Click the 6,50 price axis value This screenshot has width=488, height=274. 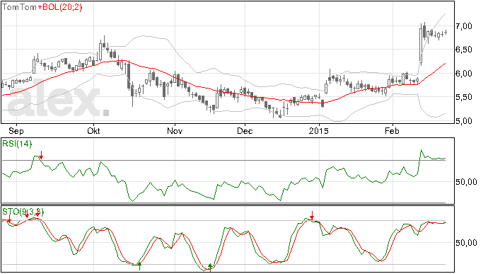click(464, 50)
